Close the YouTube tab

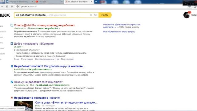tap(62, 2)
